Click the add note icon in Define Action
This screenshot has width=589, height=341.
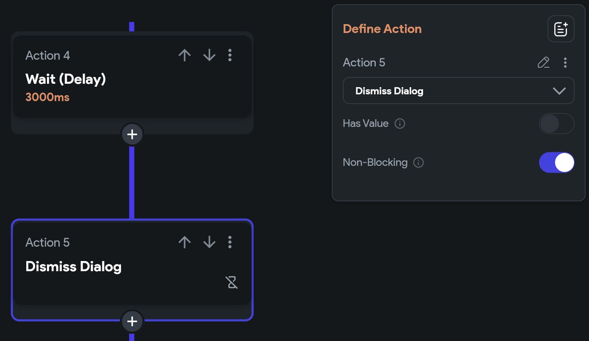[561, 29]
